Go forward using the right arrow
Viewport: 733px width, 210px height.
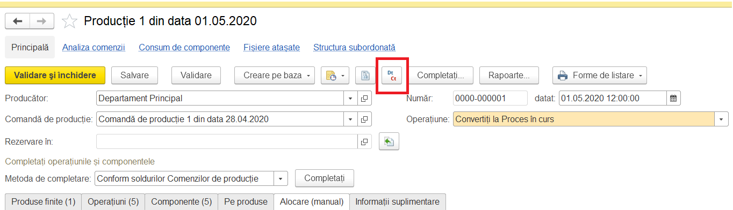pyautogui.click(x=41, y=21)
